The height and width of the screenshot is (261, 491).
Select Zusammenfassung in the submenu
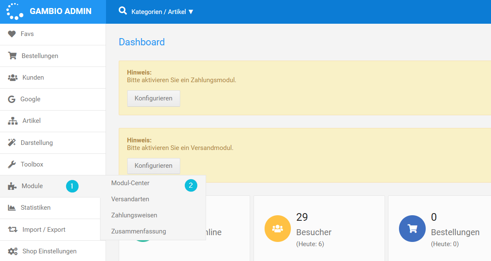tap(138, 231)
